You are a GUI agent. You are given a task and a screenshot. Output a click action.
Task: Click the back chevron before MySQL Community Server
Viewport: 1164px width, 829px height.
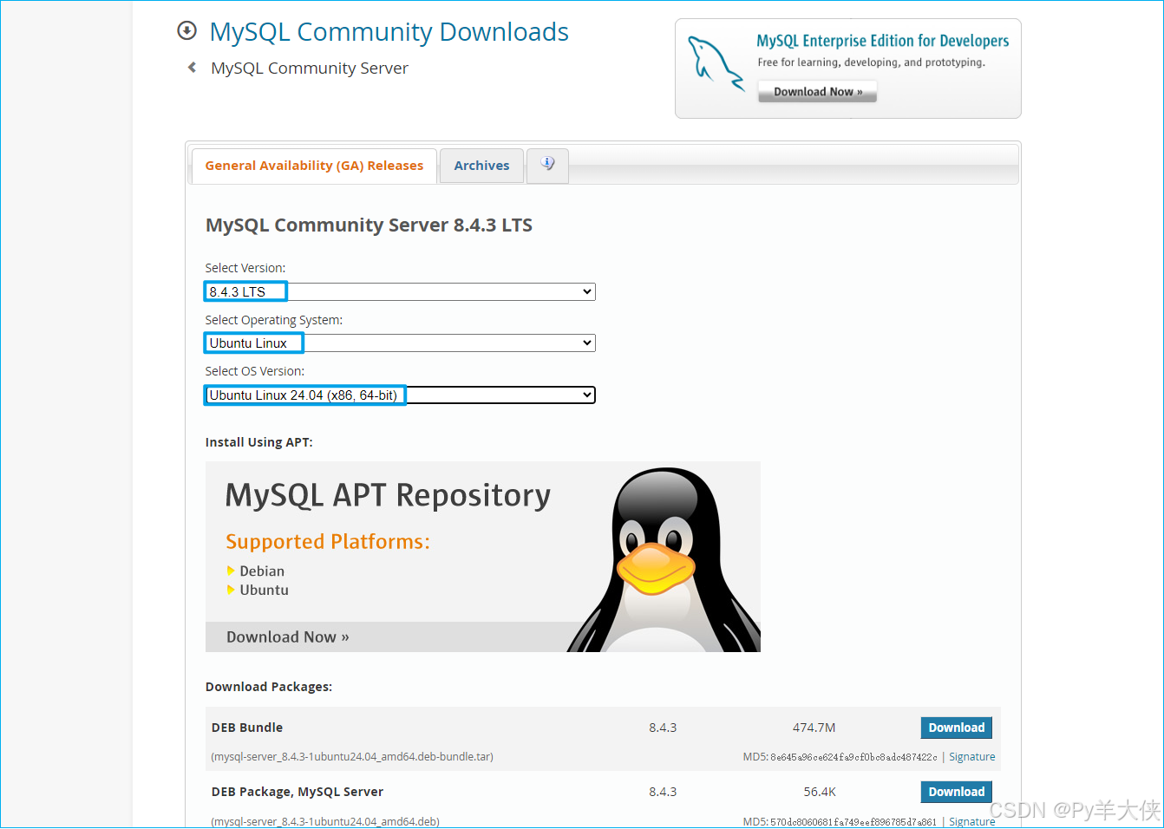pos(192,68)
